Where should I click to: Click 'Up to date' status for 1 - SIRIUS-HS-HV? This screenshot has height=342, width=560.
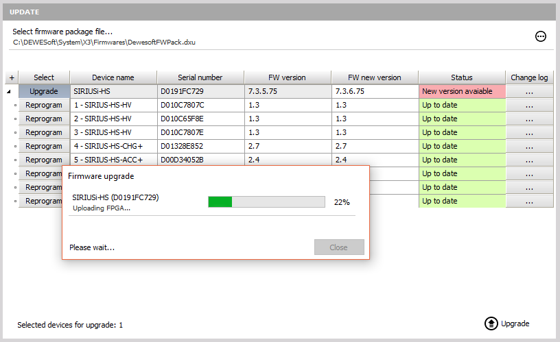(462, 105)
